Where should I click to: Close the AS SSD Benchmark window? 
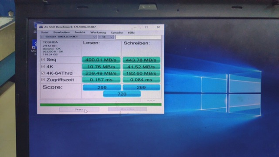pos(158,27)
